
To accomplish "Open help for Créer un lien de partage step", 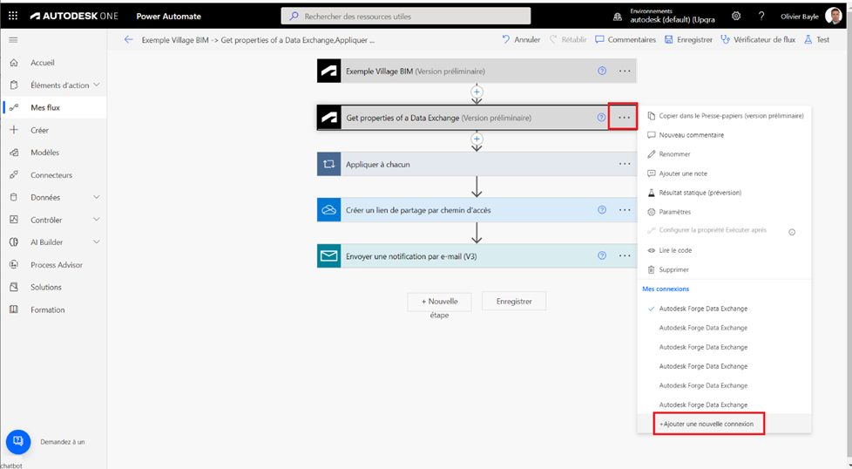I will tap(602, 210).
